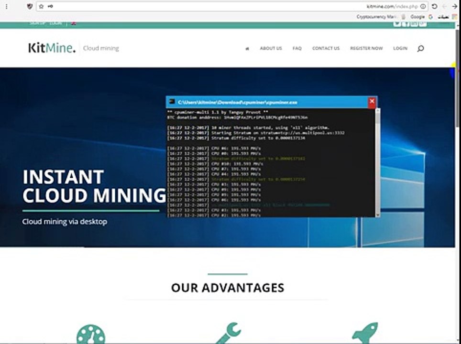Click the left-pointing arrow navigation button

445,6
